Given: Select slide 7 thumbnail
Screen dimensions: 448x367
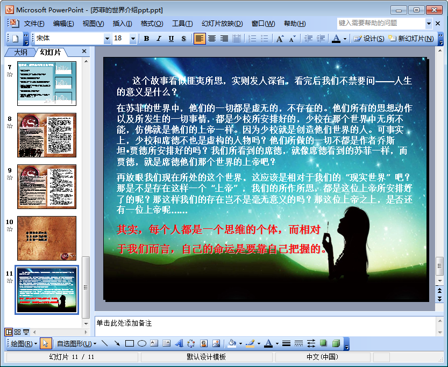Looking at the screenshot, I should coord(47,84).
